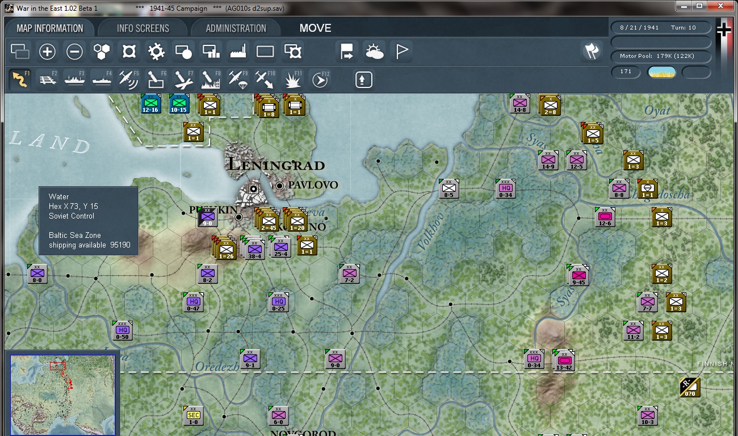Click the flag with arrow icon
Screen dimensions: 738x436
[x=347, y=52]
